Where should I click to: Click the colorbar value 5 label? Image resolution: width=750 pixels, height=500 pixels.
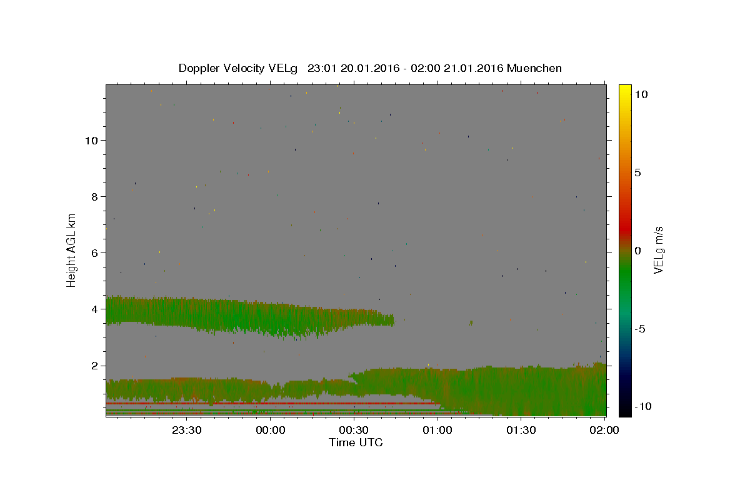point(637,172)
